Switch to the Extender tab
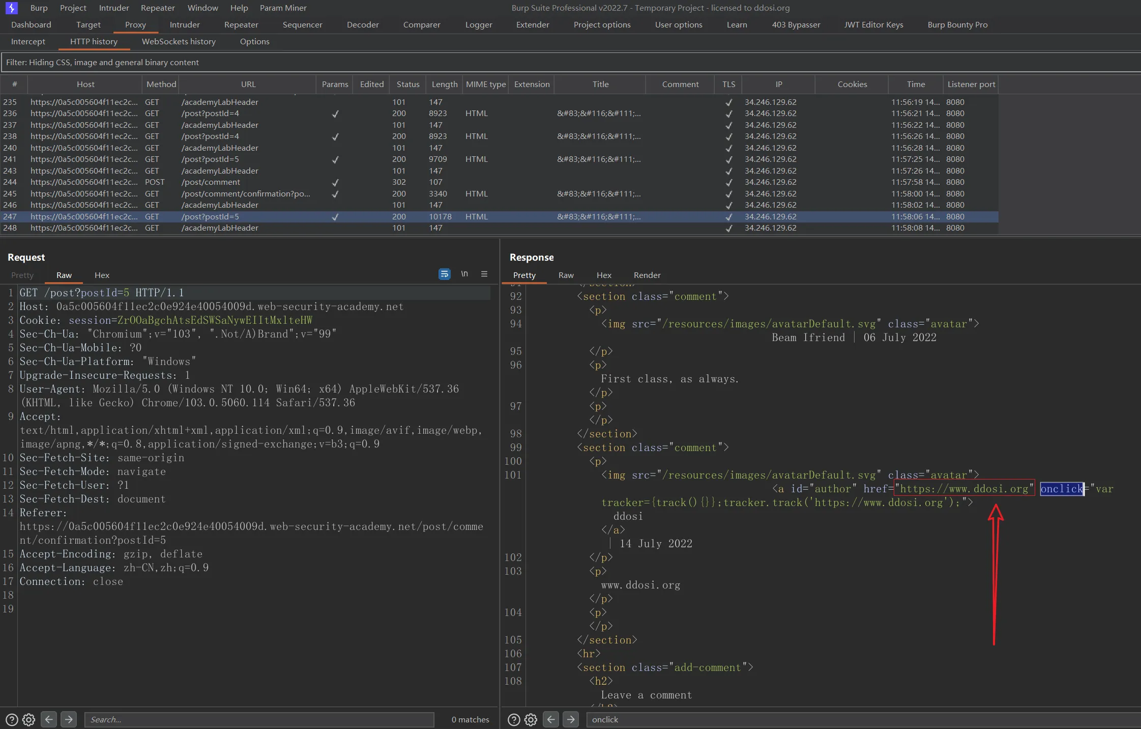Viewport: 1141px width, 729px height. tap(533, 24)
